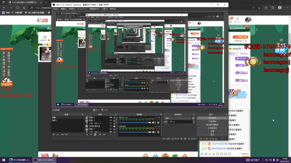Open the first mixer track's gear settings icon
The height and width of the screenshot is (163, 291).
tap(158, 122)
